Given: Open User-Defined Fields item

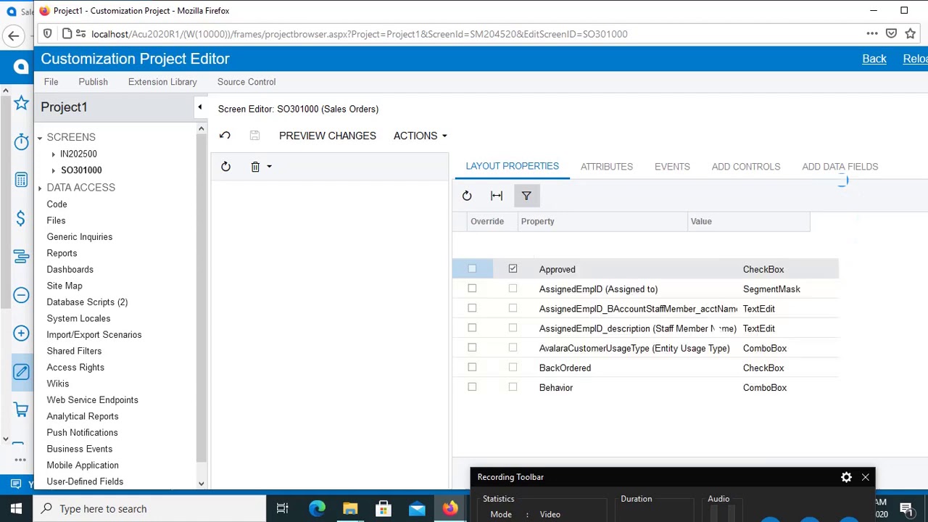Looking at the screenshot, I should [85, 481].
